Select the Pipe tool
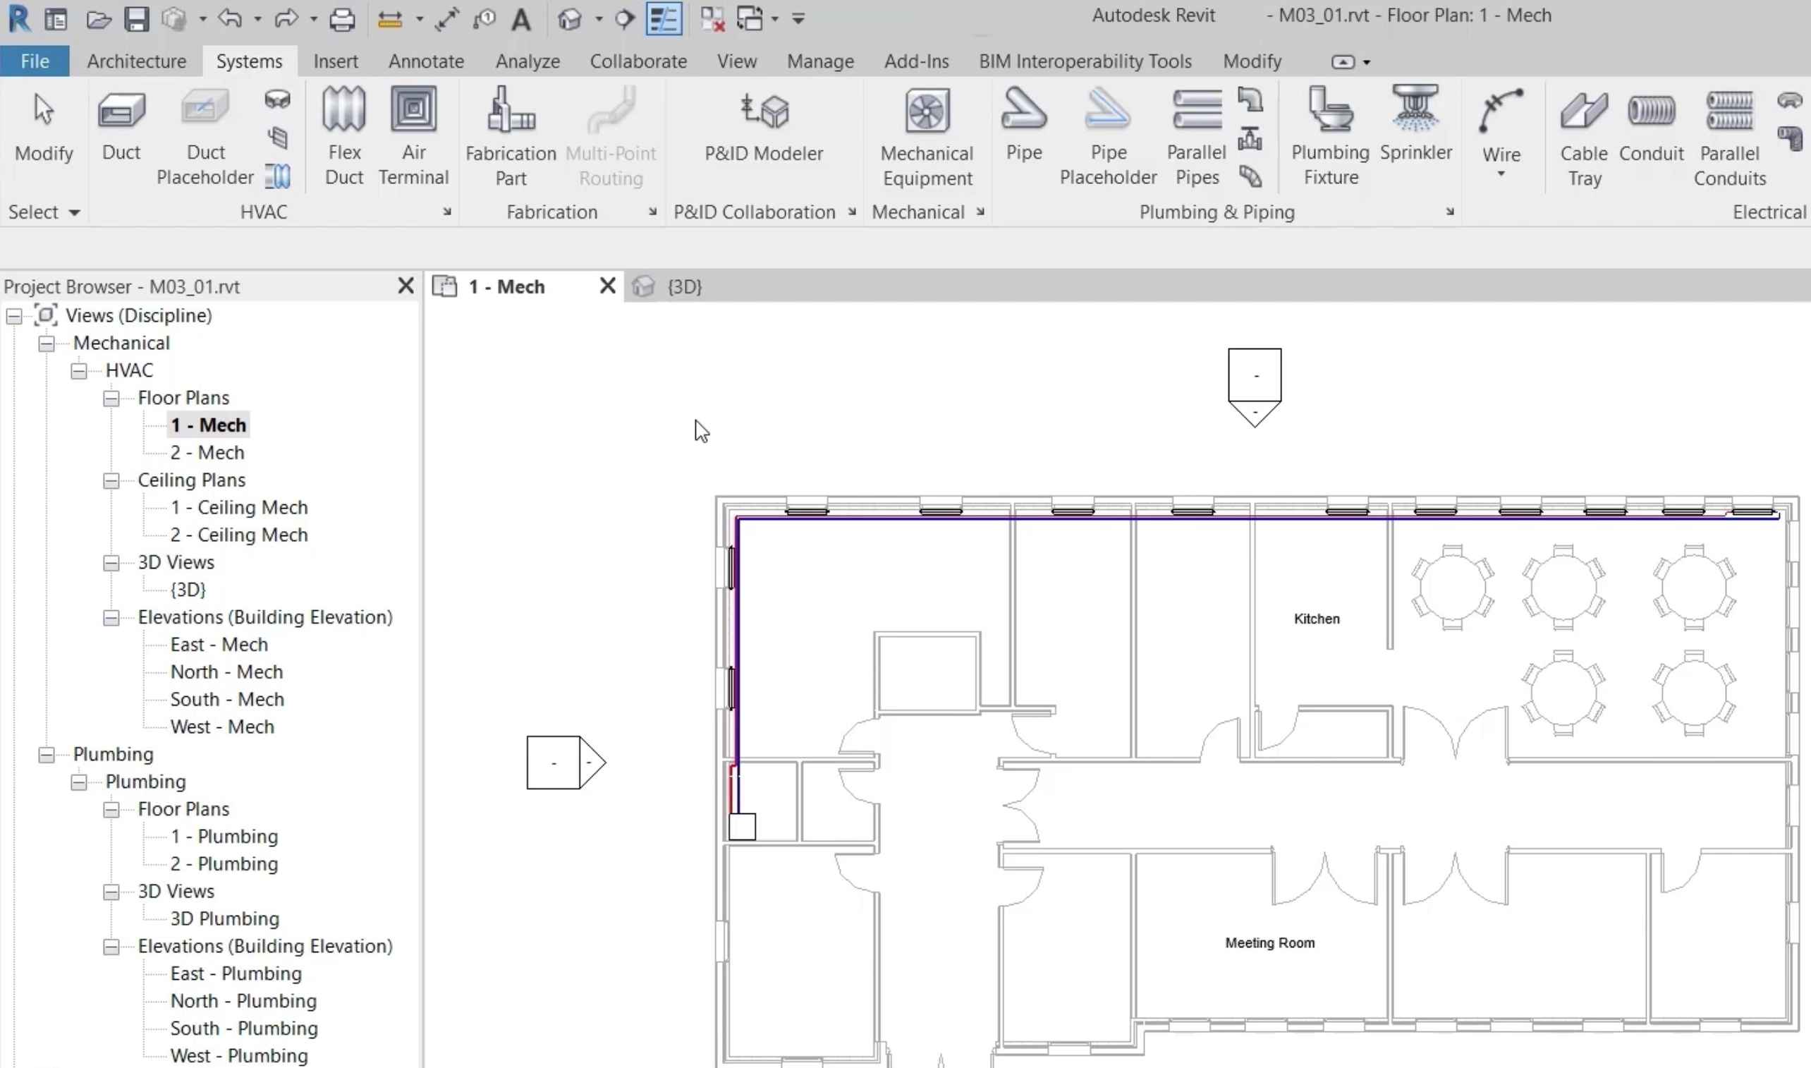This screenshot has height=1068, width=1811. (x=1024, y=126)
